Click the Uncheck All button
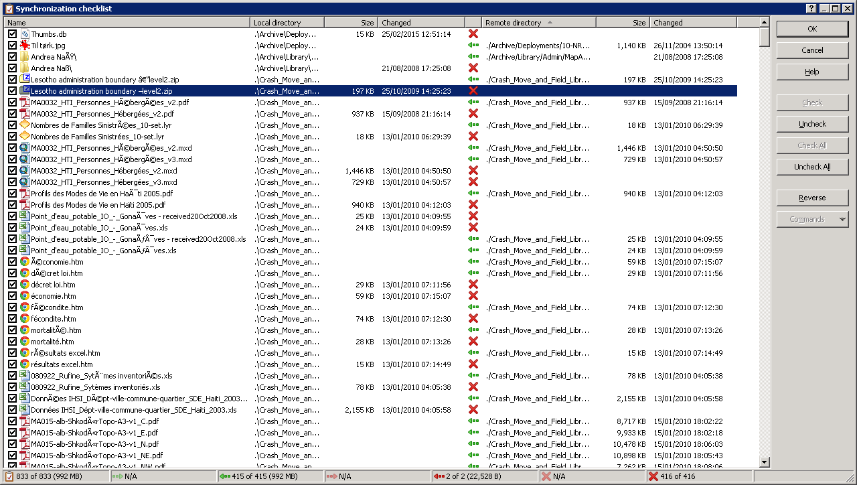This screenshot has height=485, width=857. (812, 166)
